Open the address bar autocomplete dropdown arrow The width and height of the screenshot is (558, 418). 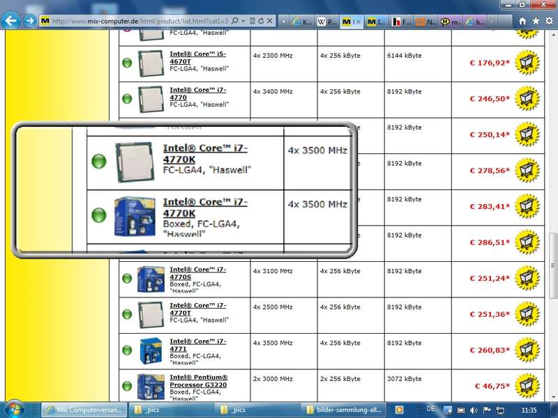(x=243, y=21)
